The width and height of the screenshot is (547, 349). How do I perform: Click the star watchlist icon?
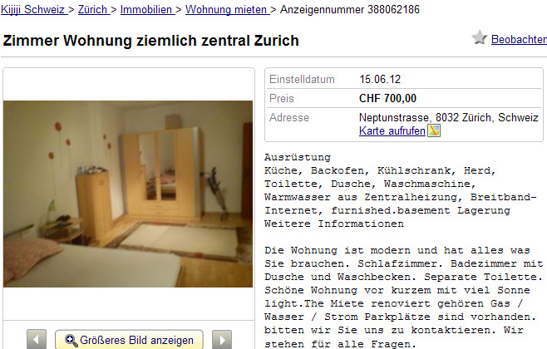480,37
